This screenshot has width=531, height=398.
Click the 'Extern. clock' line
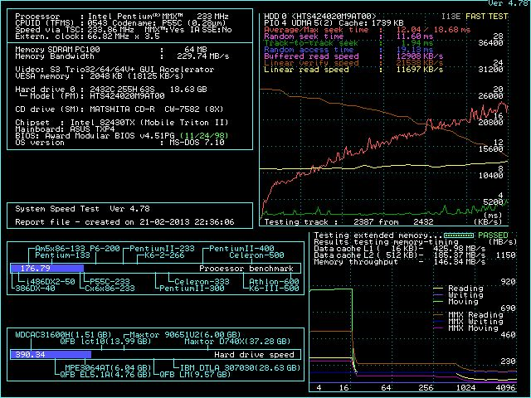coord(87,36)
